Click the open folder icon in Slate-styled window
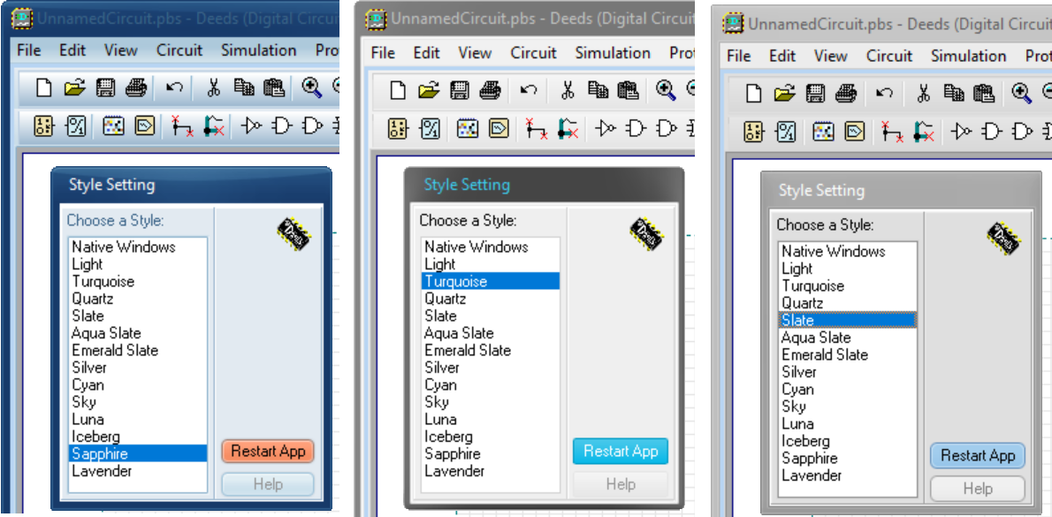The width and height of the screenshot is (1052, 517). tap(786, 93)
